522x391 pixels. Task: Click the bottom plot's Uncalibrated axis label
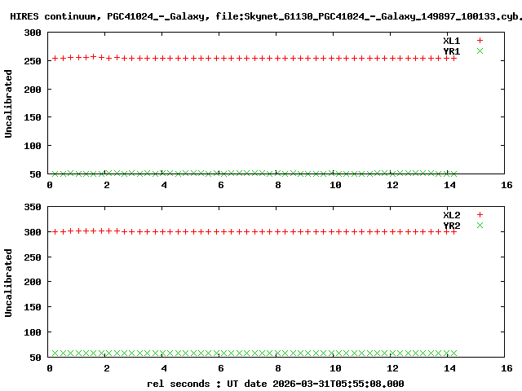point(8,283)
